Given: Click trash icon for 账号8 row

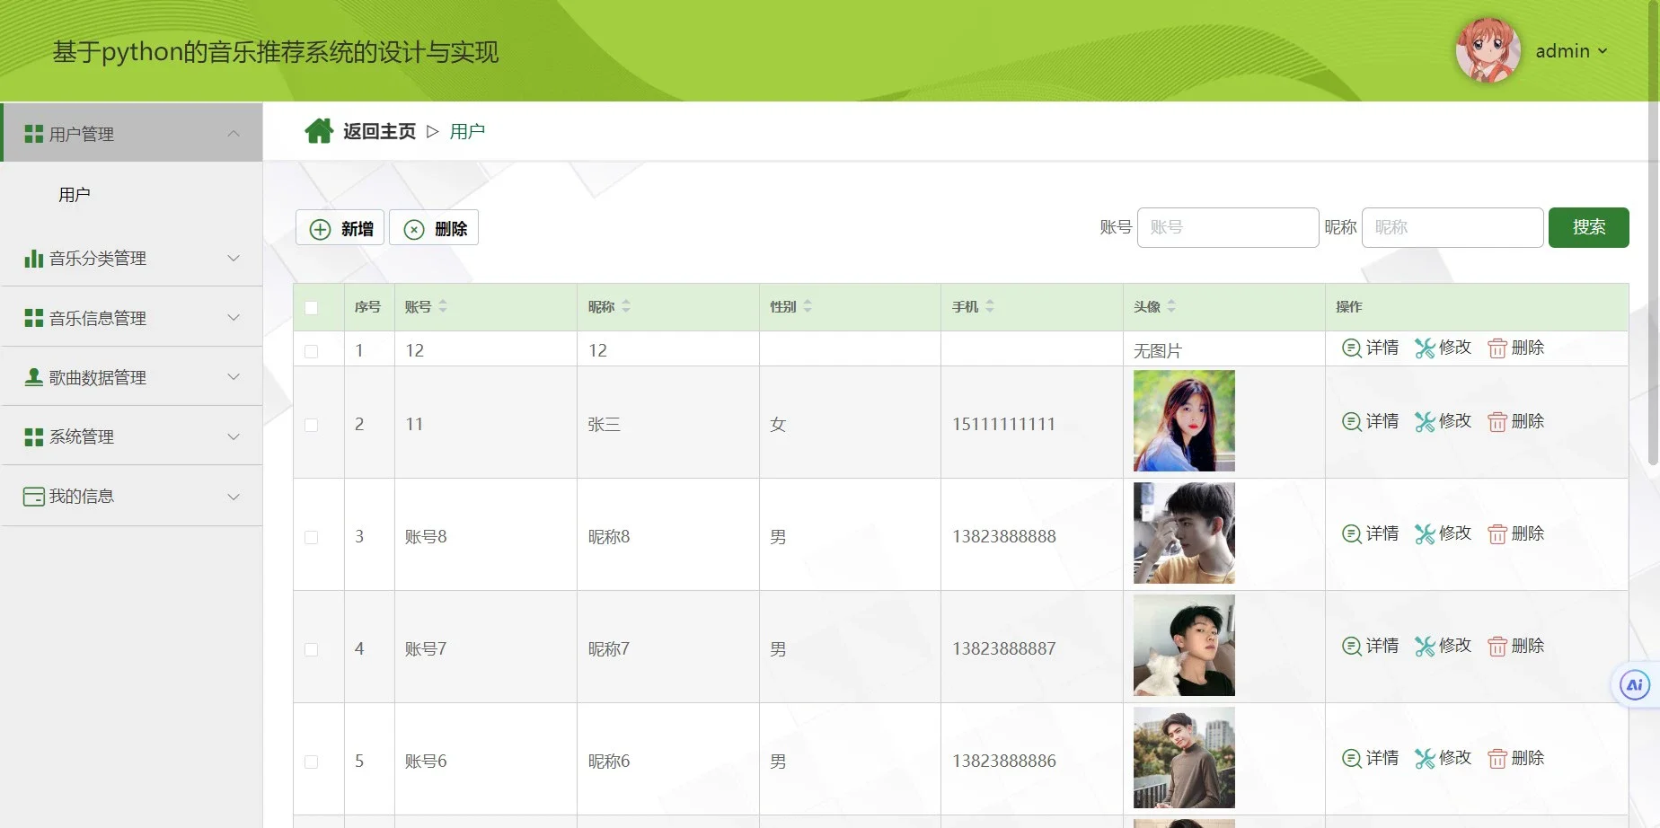Looking at the screenshot, I should coord(1497,534).
